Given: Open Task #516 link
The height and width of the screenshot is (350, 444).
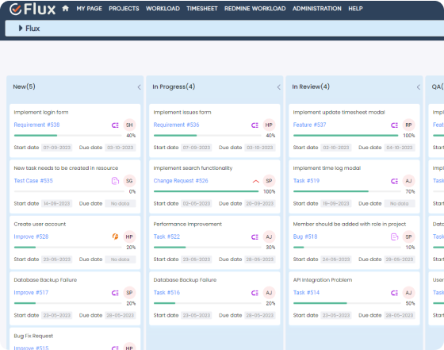Looking at the screenshot, I should click(166, 292).
